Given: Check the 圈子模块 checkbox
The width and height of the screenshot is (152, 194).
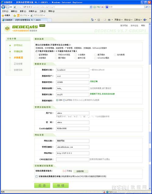Looking at the screenshot, I should [56, 58].
